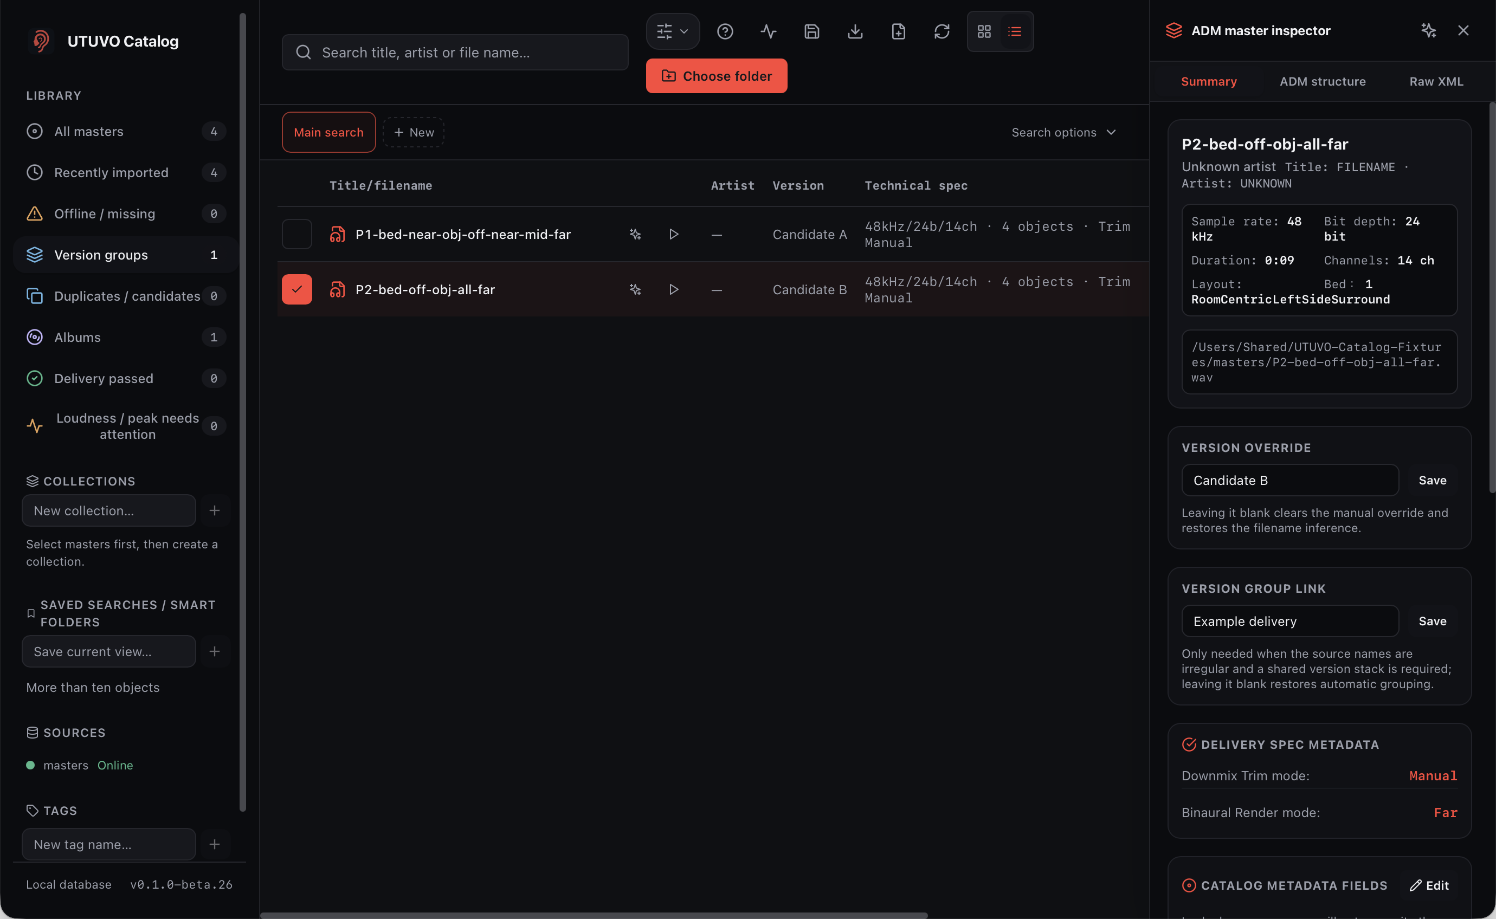The width and height of the screenshot is (1496, 919).
Task: Open inspector sparkle icon for P1-bed-near row
Action: [635, 234]
